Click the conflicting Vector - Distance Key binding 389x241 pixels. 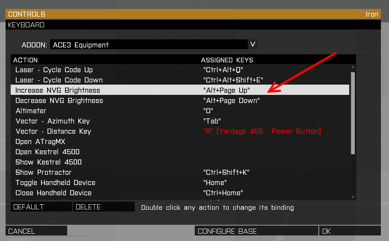[x=262, y=131]
